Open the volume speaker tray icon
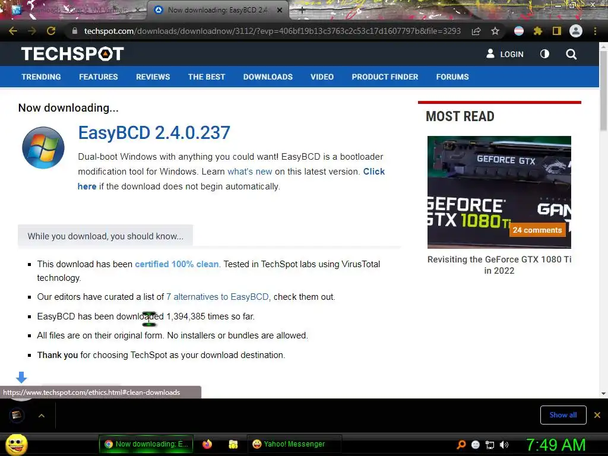Image resolution: width=608 pixels, height=456 pixels. click(503, 445)
